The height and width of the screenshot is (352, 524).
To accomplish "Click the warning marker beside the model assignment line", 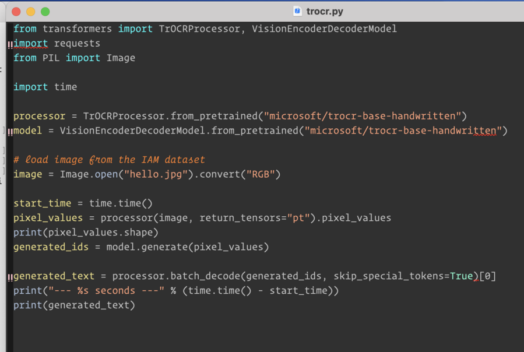I will point(10,132).
